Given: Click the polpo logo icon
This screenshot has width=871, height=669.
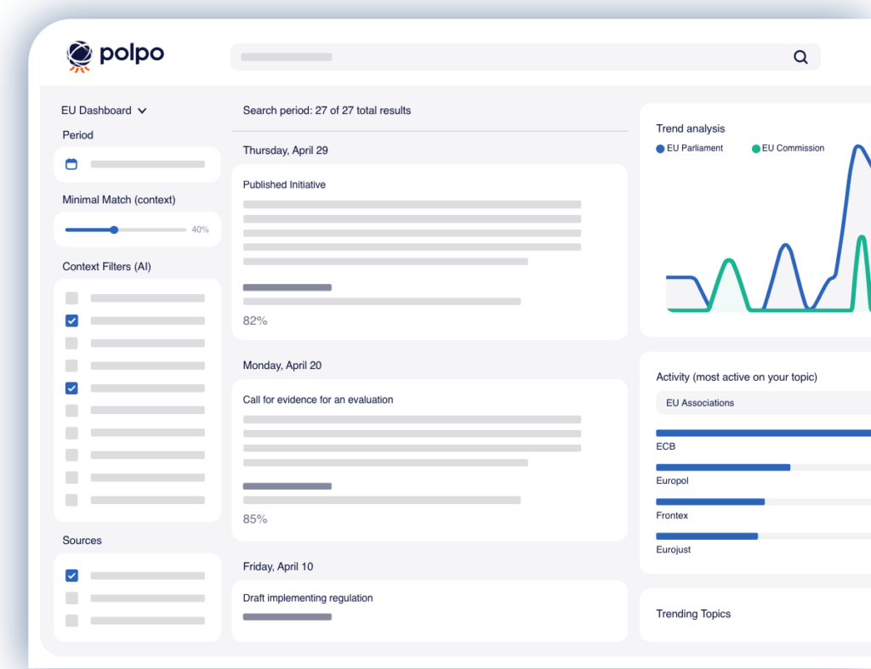Looking at the screenshot, I should point(79,55).
